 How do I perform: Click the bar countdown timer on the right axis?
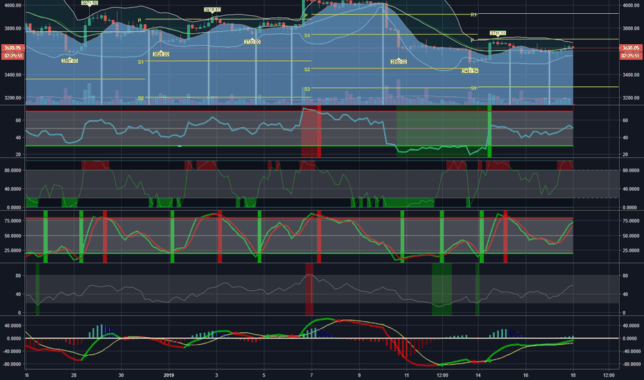(x=631, y=56)
